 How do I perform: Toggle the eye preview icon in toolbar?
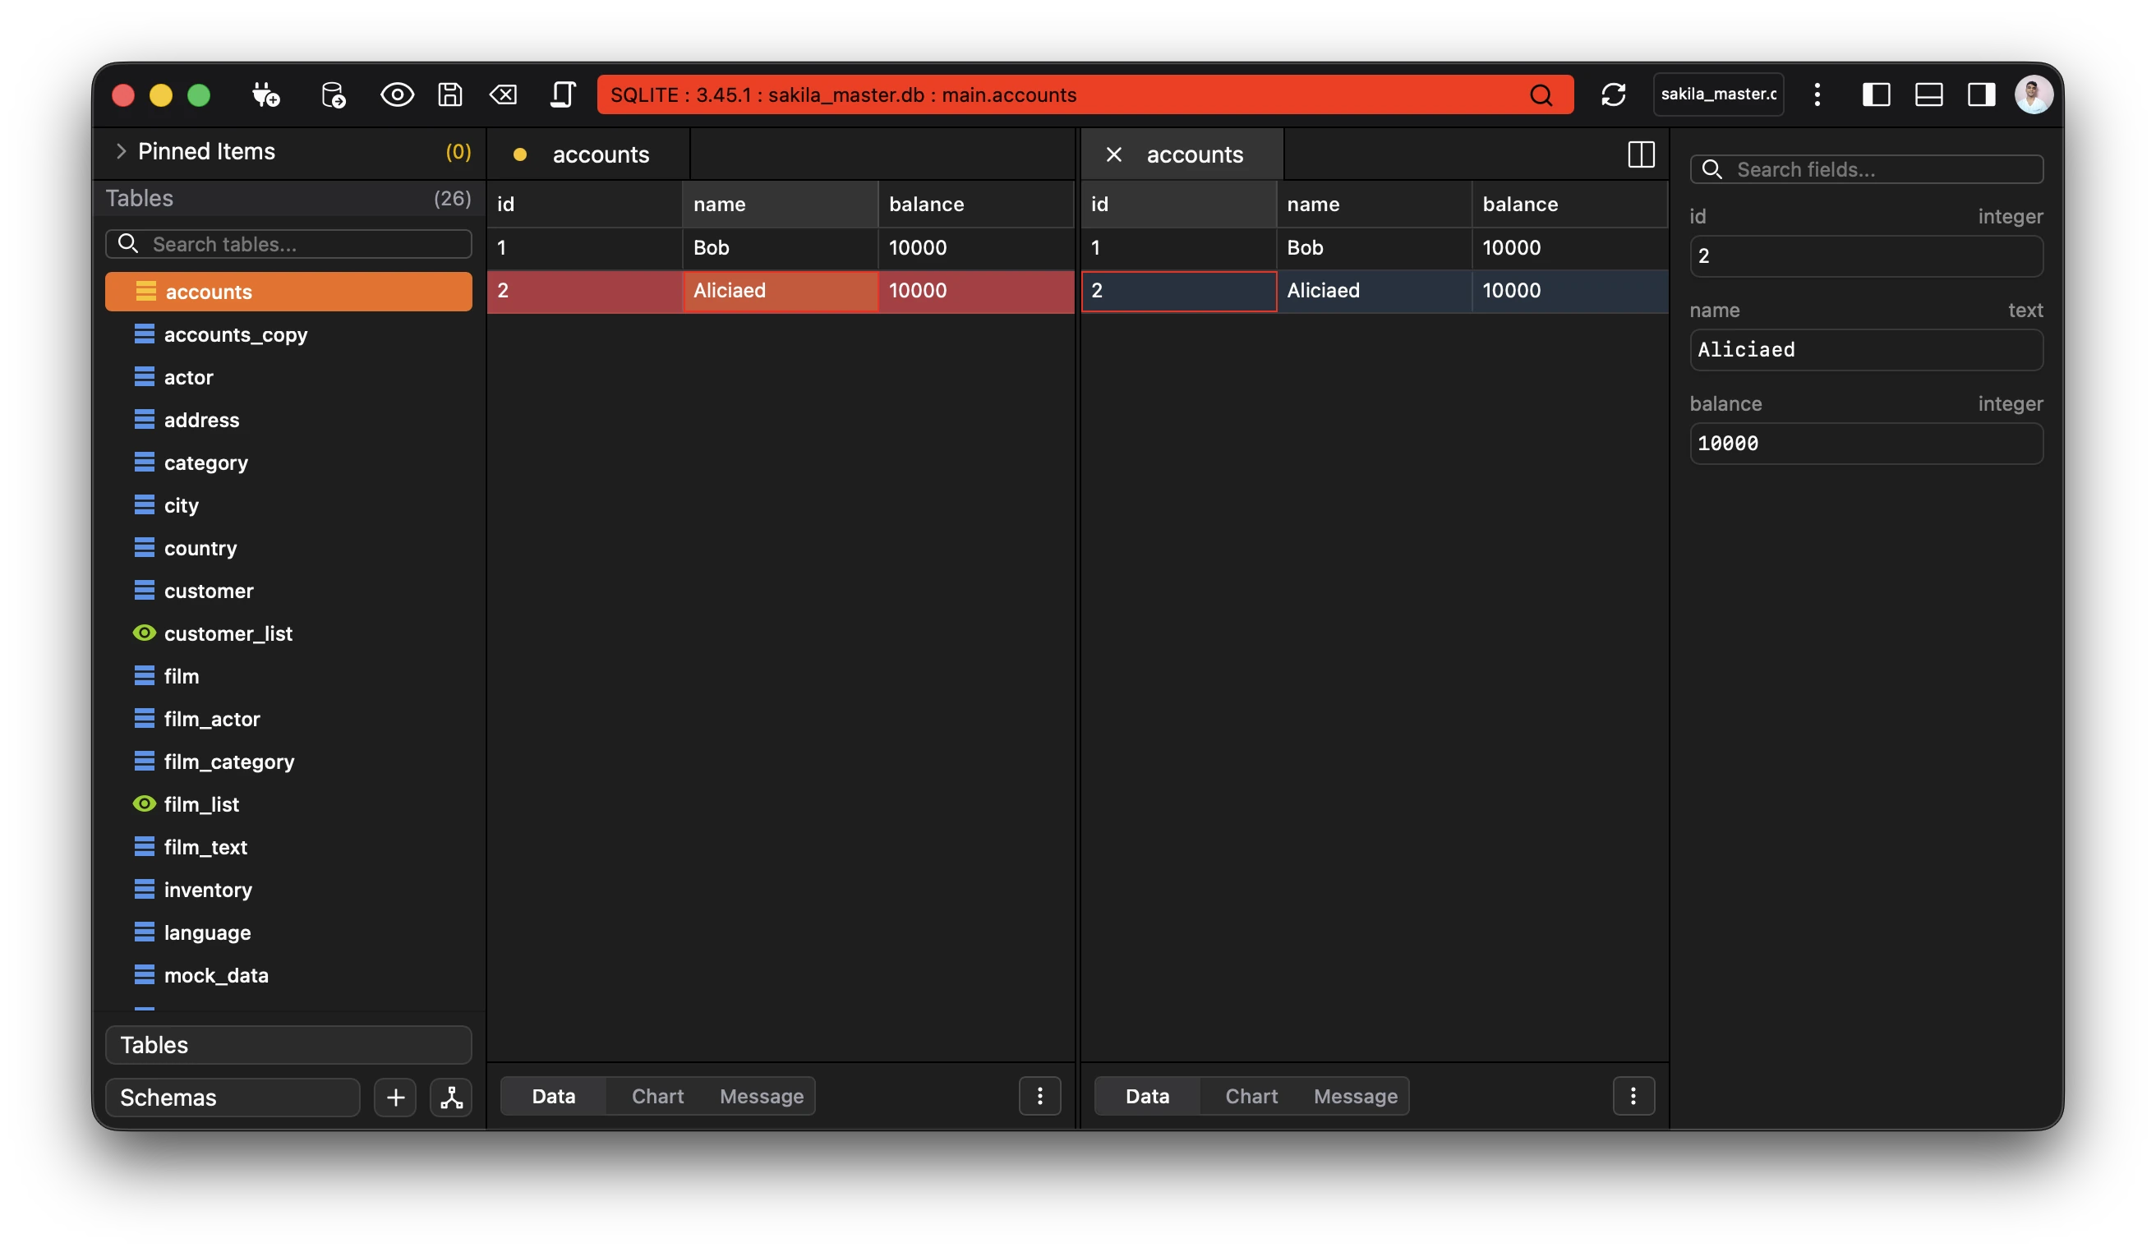397,95
